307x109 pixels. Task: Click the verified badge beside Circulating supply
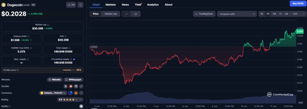(74, 59)
